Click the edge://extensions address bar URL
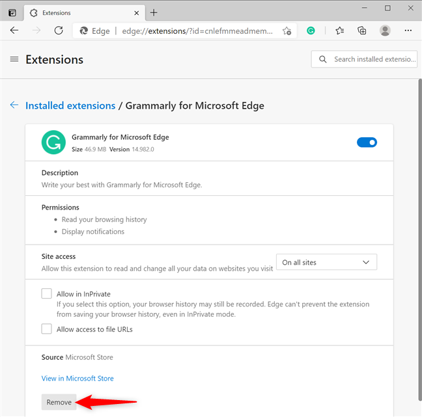The width and height of the screenshot is (422, 417). (x=197, y=31)
